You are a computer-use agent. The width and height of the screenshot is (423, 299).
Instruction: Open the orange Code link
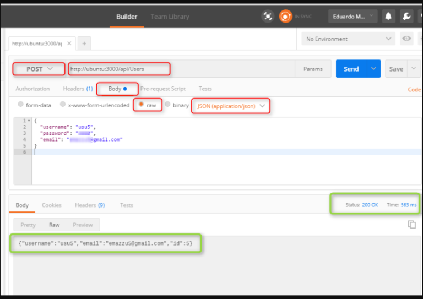pos(414,90)
